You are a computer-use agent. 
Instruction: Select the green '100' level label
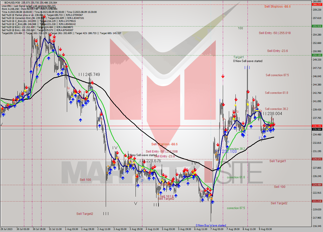tap(240, 28)
